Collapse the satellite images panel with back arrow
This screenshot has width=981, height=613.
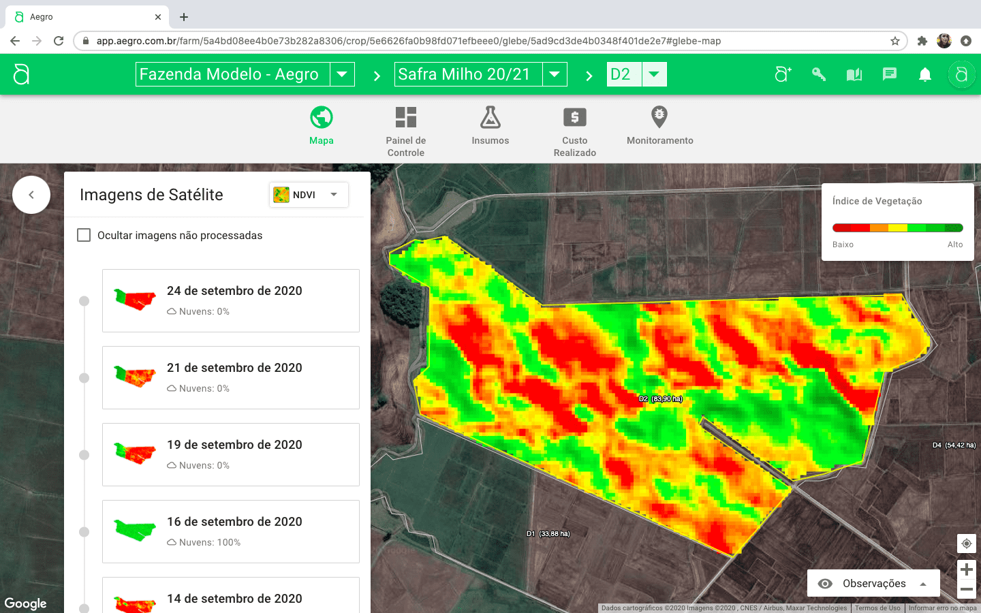tap(31, 195)
